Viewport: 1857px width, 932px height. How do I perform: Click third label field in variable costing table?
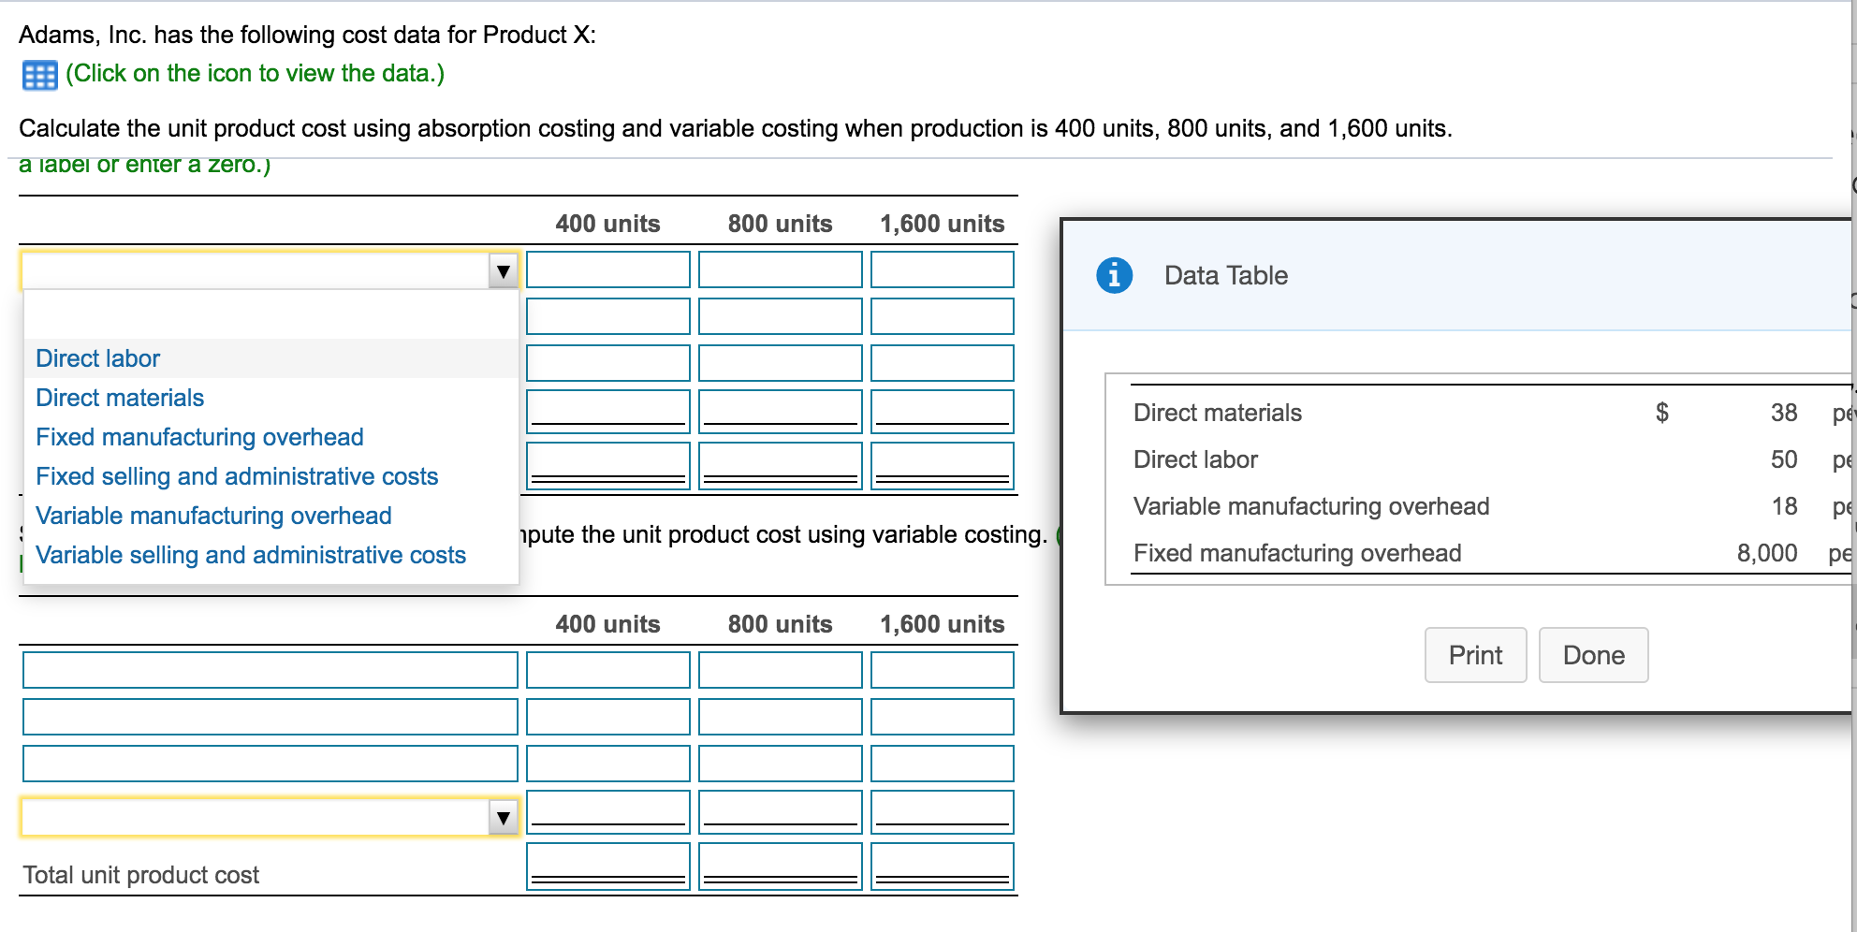(271, 764)
